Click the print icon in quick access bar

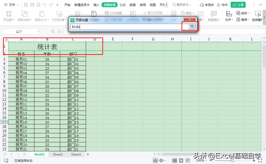32,5
